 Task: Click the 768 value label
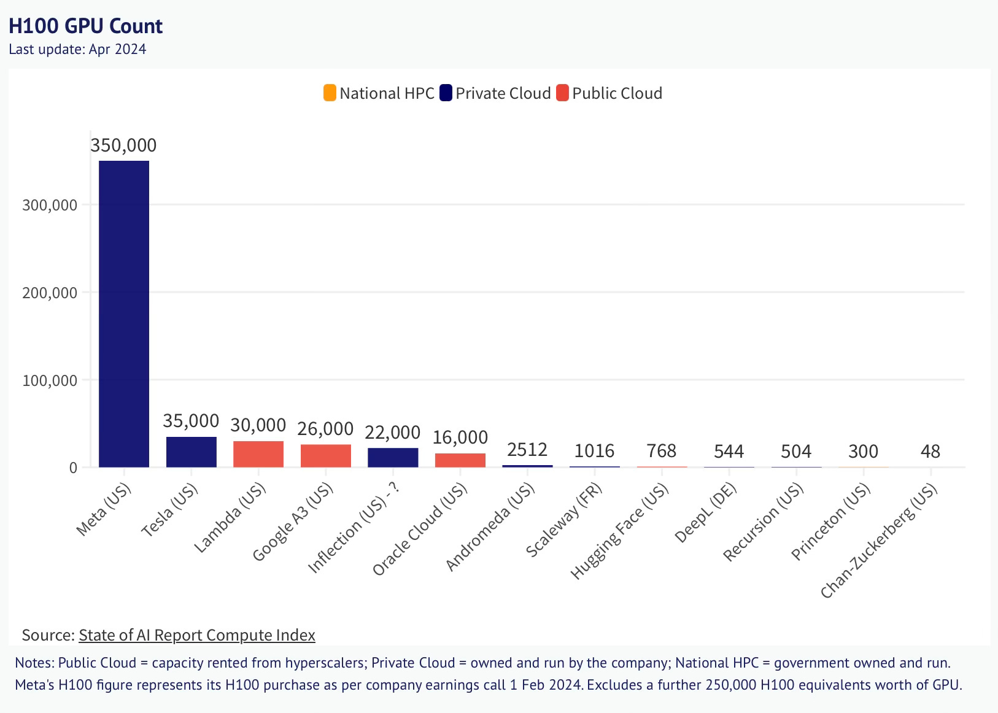click(x=662, y=451)
